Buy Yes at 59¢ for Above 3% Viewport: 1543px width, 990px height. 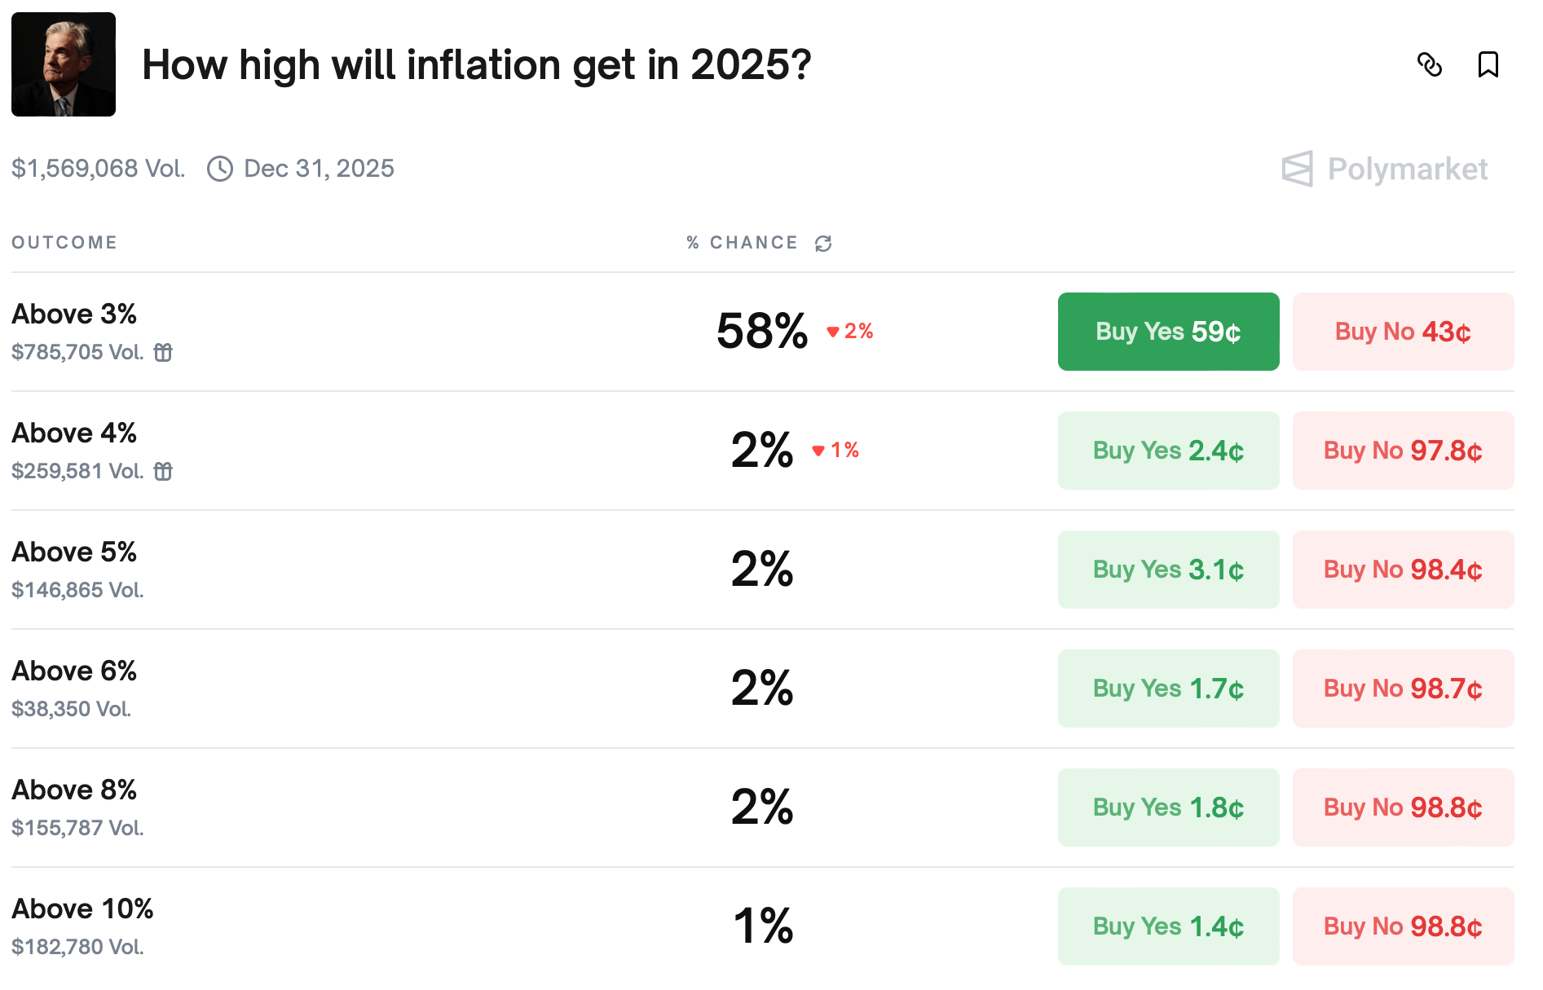[x=1168, y=332]
